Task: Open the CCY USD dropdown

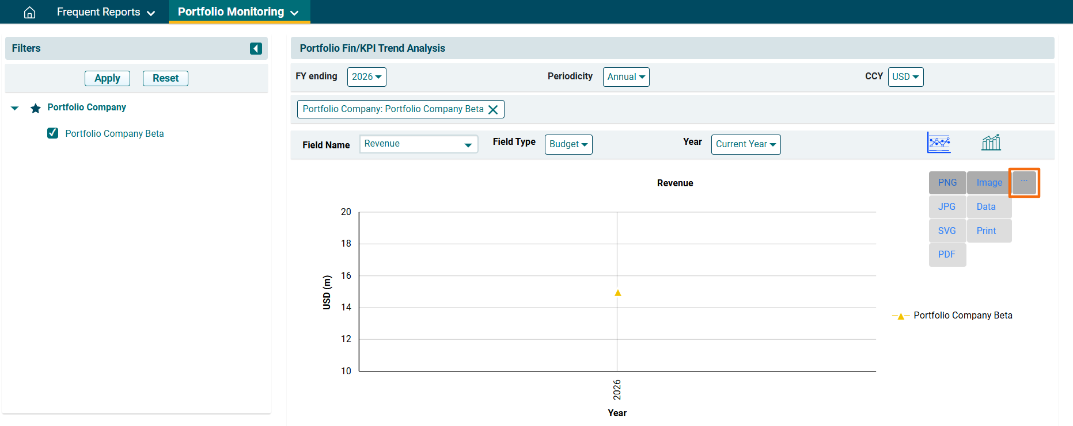Action: coord(905,77)
